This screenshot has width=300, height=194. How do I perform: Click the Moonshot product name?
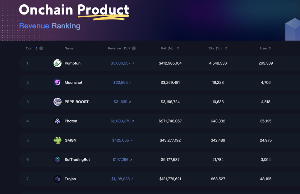click(73, 83)
